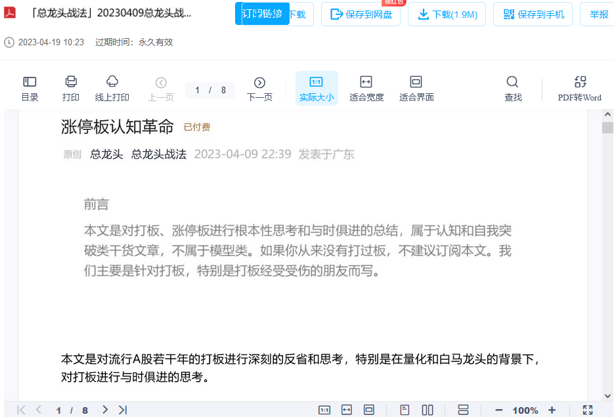The width and height of the screenshot is (614, 417).
Task: Switch to single page layout
Action: pos(405,410)
